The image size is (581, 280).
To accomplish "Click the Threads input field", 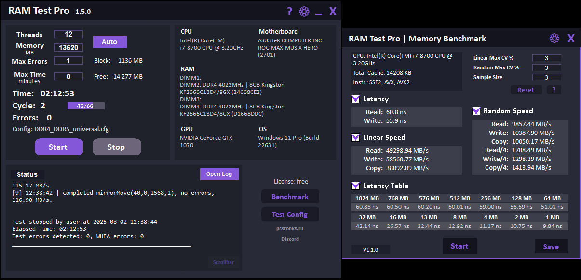I will (x=68, y=34).
